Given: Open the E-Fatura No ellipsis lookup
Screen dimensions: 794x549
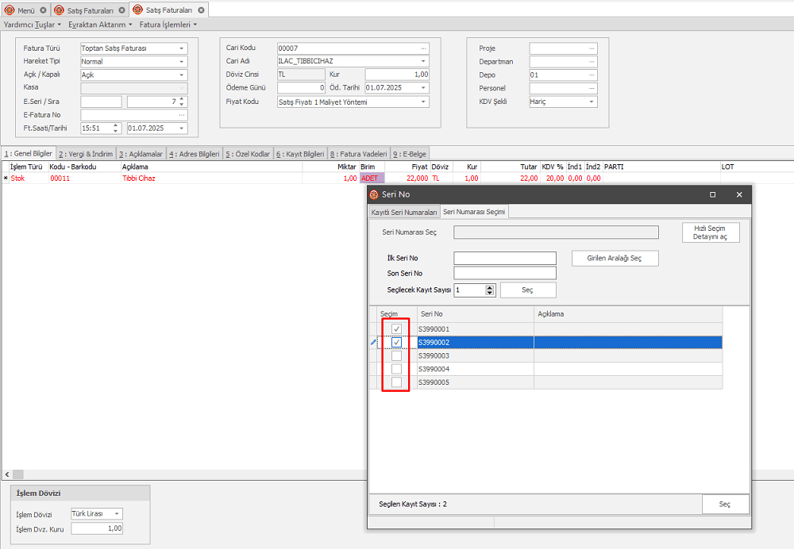Looking at the screenshot, I should point(182,115).
